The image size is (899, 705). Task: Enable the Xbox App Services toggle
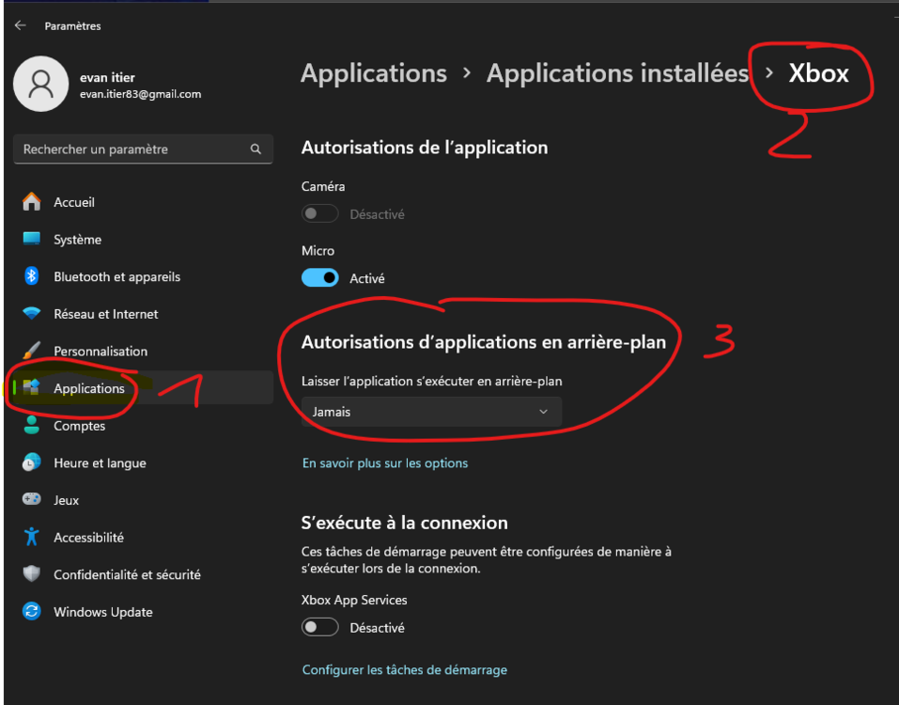pyautogui.click(x=320, y=627)
